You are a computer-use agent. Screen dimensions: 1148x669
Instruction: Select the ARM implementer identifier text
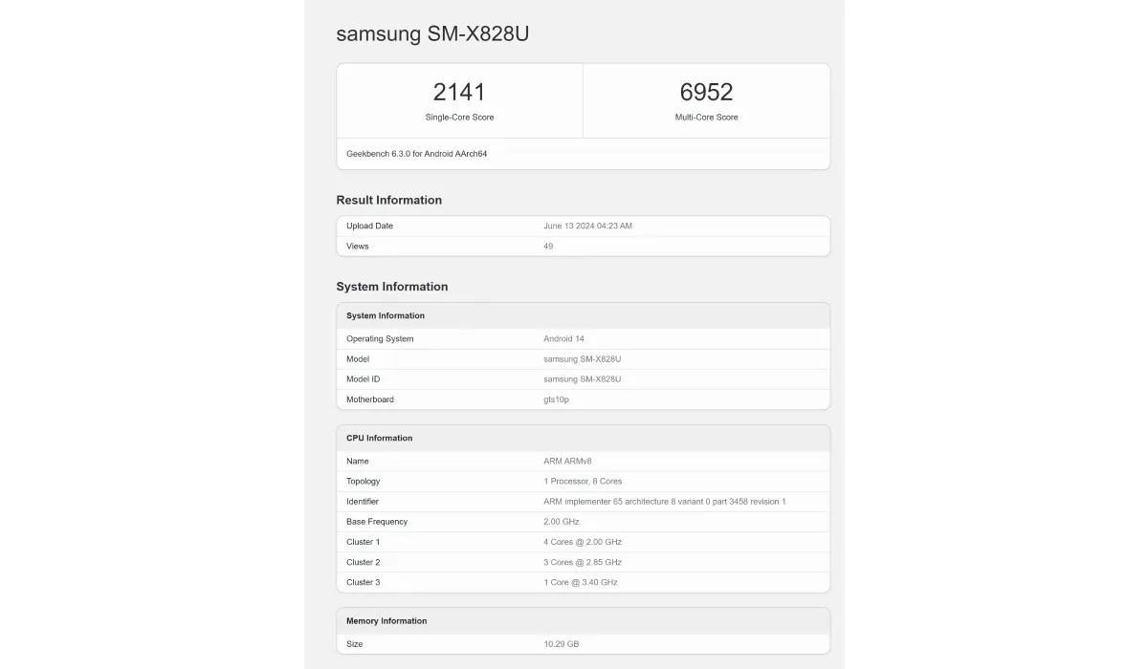click(665, 502)
